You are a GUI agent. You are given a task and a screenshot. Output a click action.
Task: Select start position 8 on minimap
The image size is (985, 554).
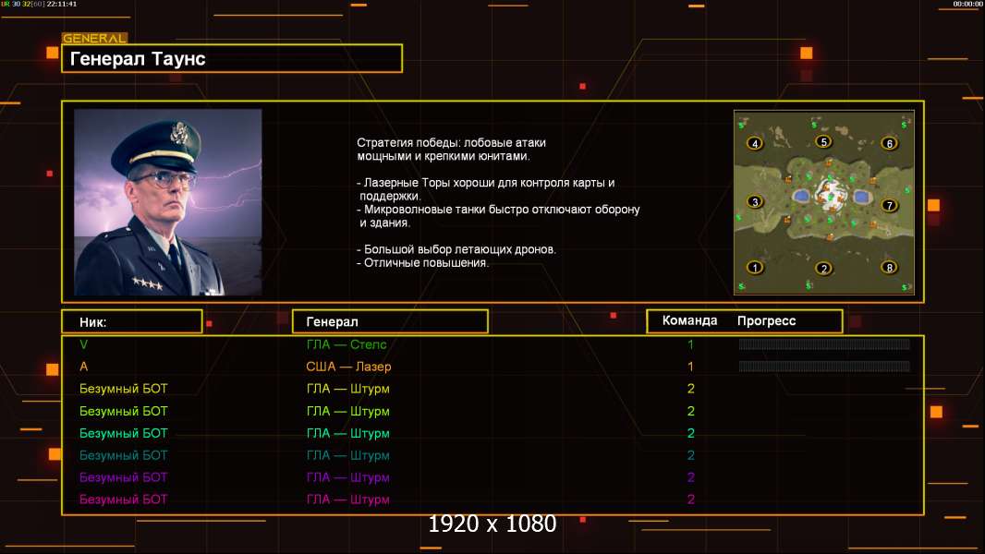889,267
